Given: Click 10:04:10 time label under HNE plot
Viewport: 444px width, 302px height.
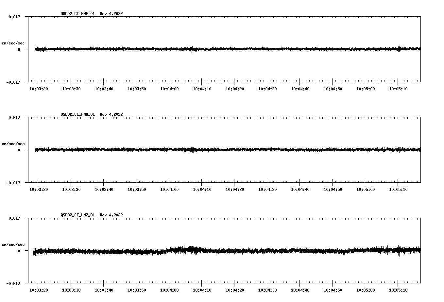Looking at the screenshot, I should [202, 89].
